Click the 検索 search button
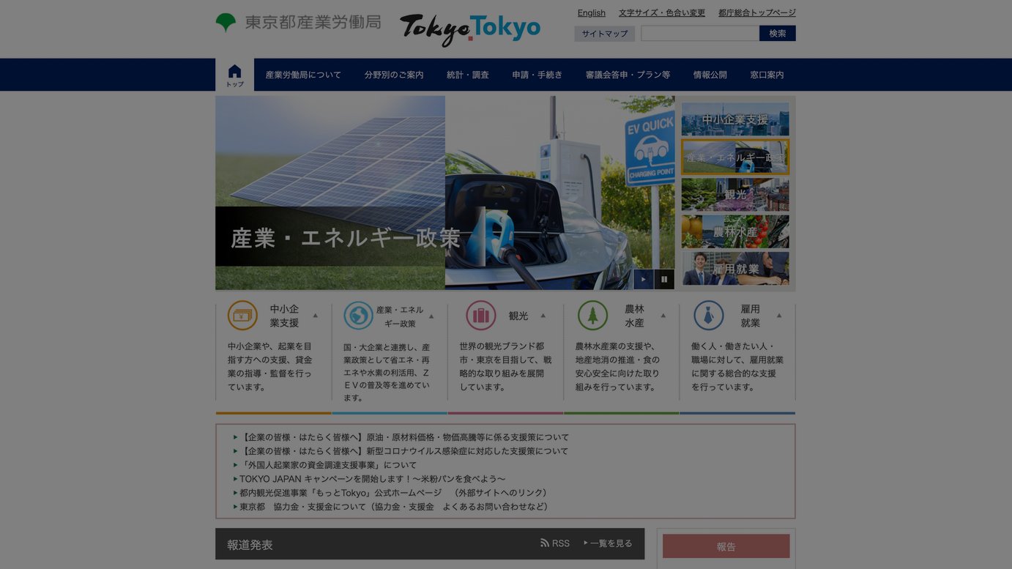 [777, 33]
